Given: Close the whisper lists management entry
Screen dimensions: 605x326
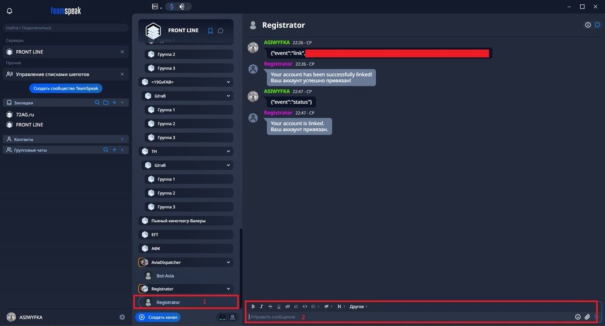Looking at the screenshot, I should click(x=122, y=74).
